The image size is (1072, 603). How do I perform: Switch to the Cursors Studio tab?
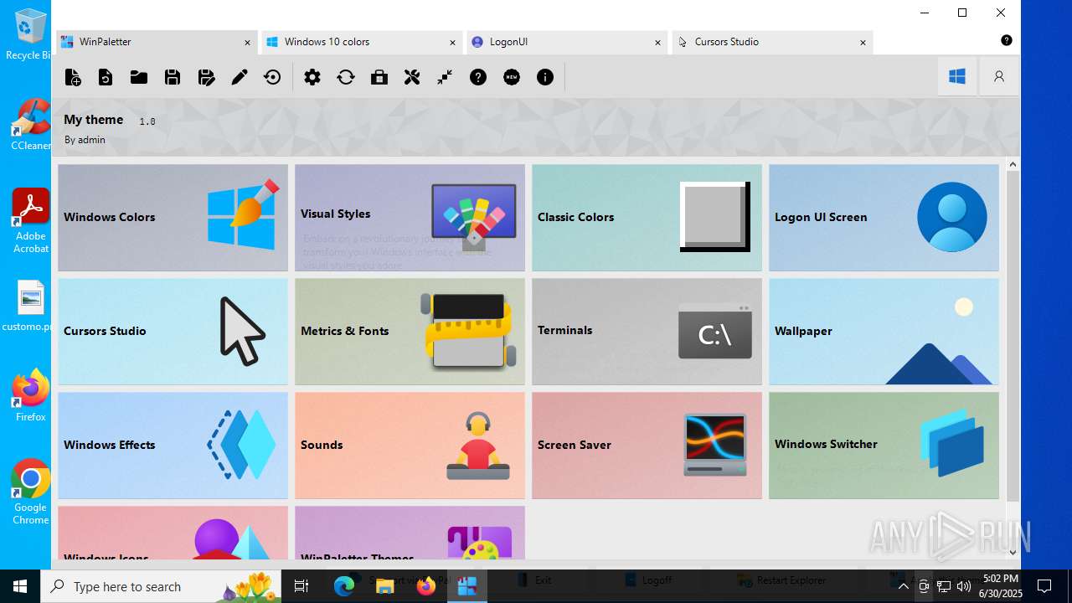pyautogui.click(x=772, y=42)
